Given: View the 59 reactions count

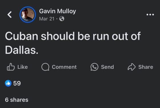Looking at the screenshot, I should pos(17,83).
